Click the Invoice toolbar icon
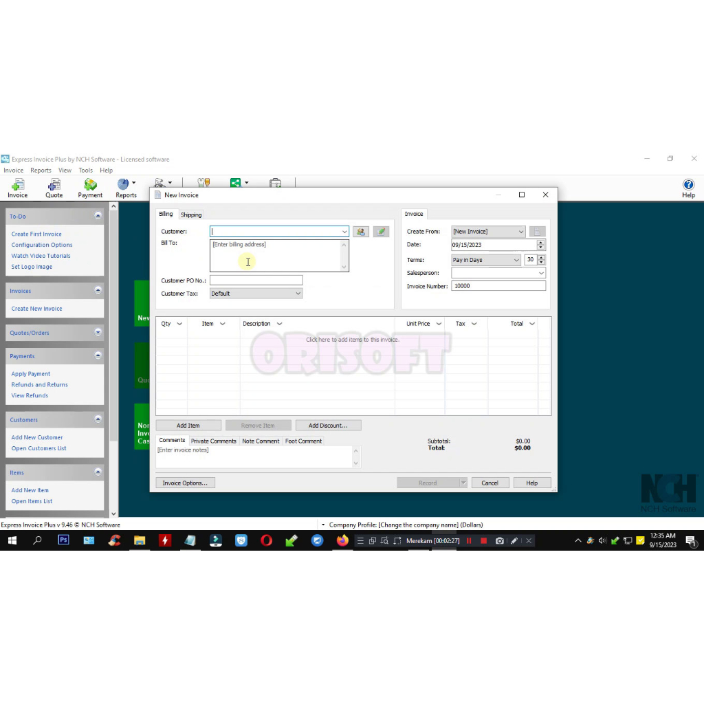This screenshot has width=704, height=704. [17, 188]
